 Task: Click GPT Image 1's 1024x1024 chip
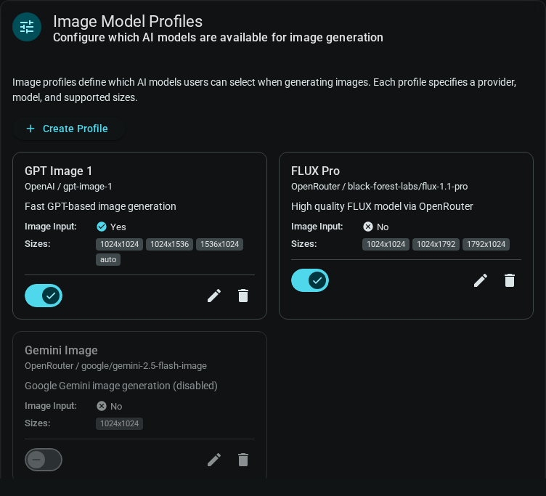point(119,244)
